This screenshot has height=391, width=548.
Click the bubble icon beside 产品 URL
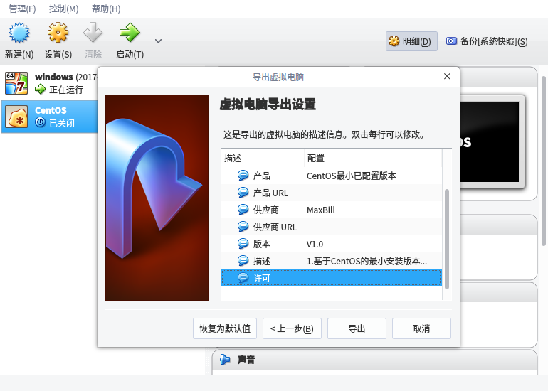tap(243, 193)
